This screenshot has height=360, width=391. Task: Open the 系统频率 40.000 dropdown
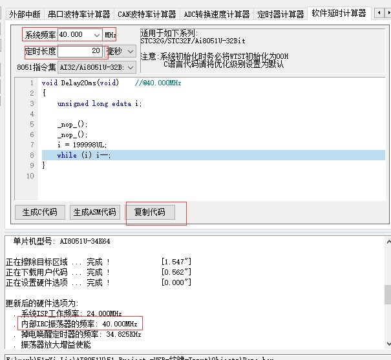click(x=97, y=35)
